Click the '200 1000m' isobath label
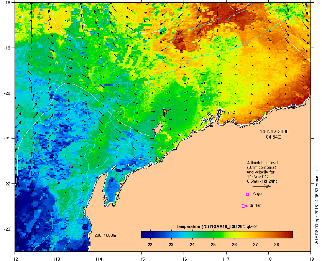322x261 pixels. (x=105, y=235)
